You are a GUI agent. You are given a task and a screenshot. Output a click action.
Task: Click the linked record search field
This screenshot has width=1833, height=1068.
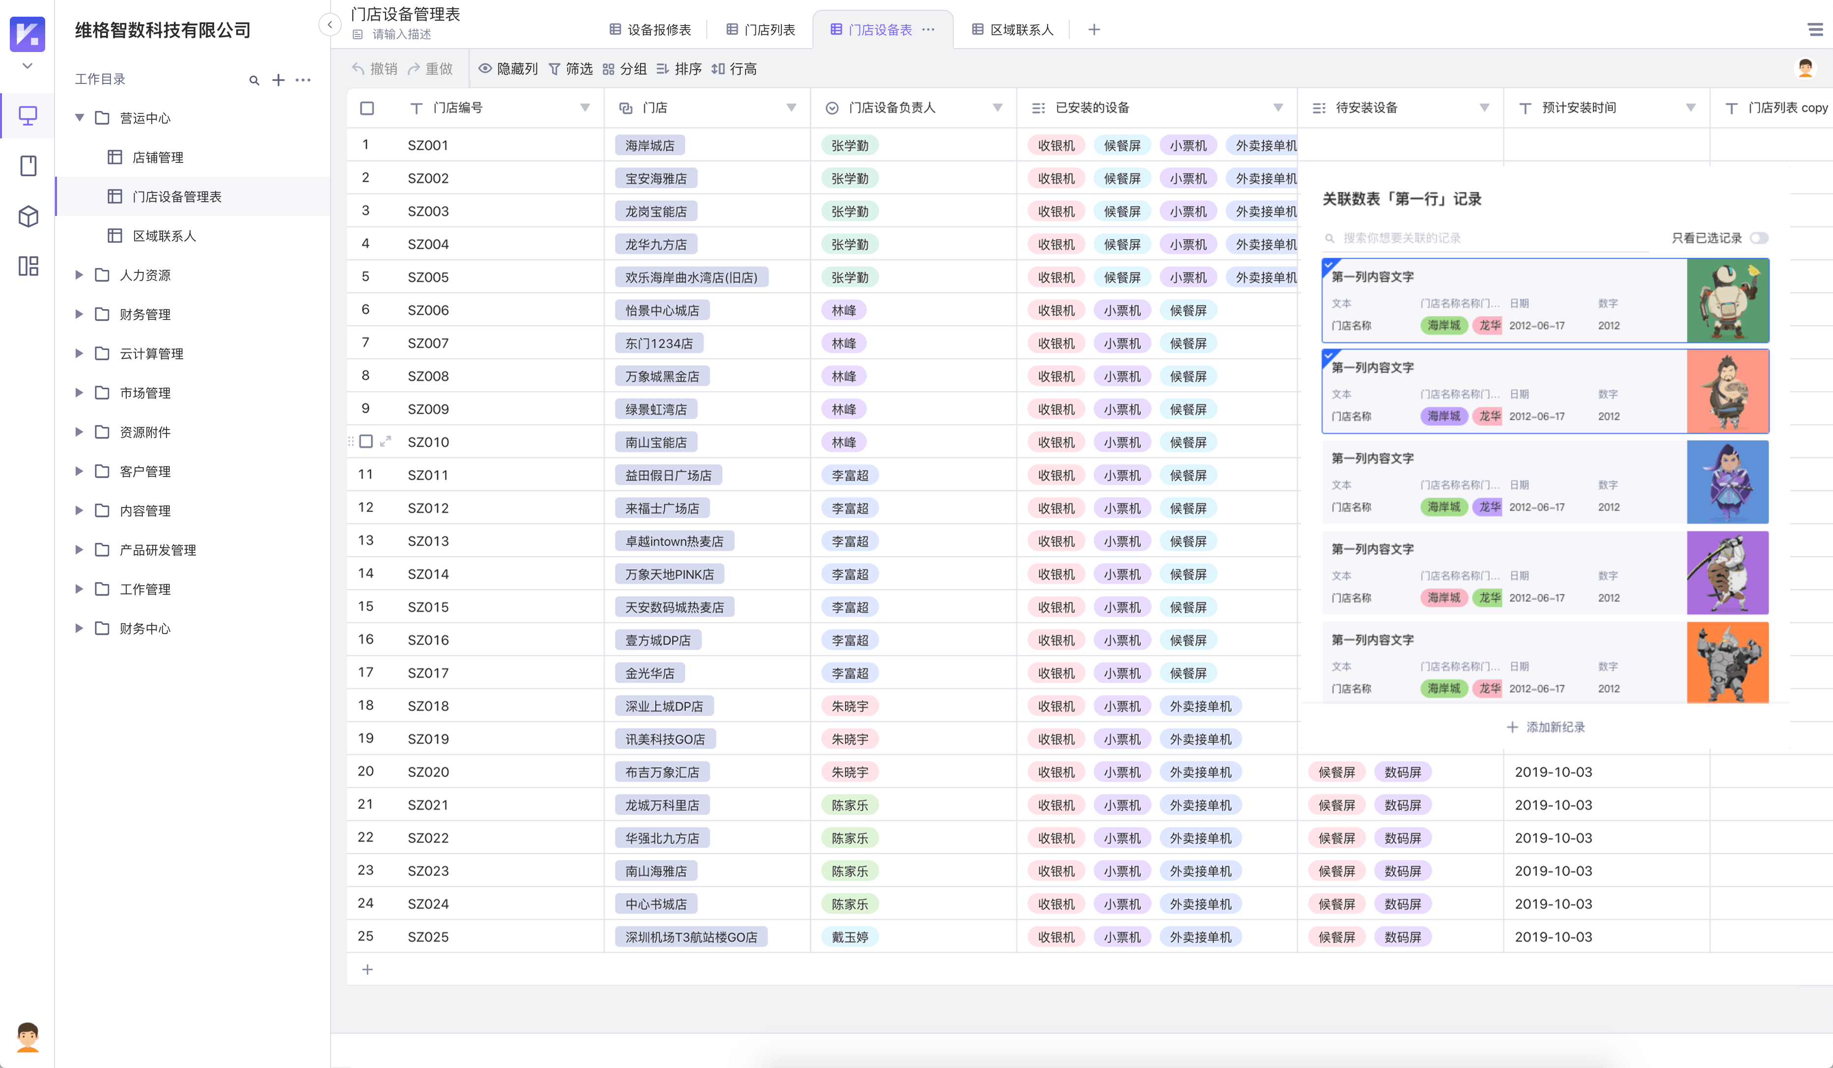1486,238
